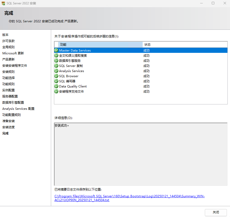Click the 服务器配置 step in sidebar
This screenshot has width=230, height=217.
(x=10, y=96)
